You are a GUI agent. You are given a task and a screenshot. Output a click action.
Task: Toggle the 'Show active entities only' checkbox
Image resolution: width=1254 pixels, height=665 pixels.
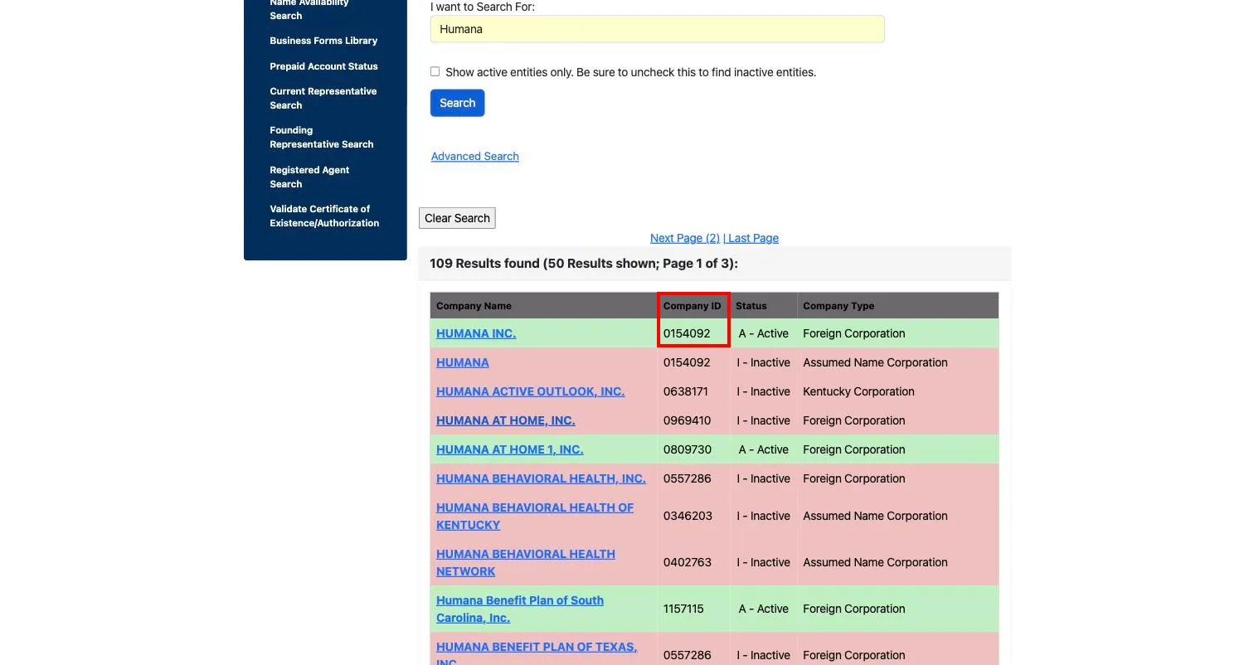435,72
